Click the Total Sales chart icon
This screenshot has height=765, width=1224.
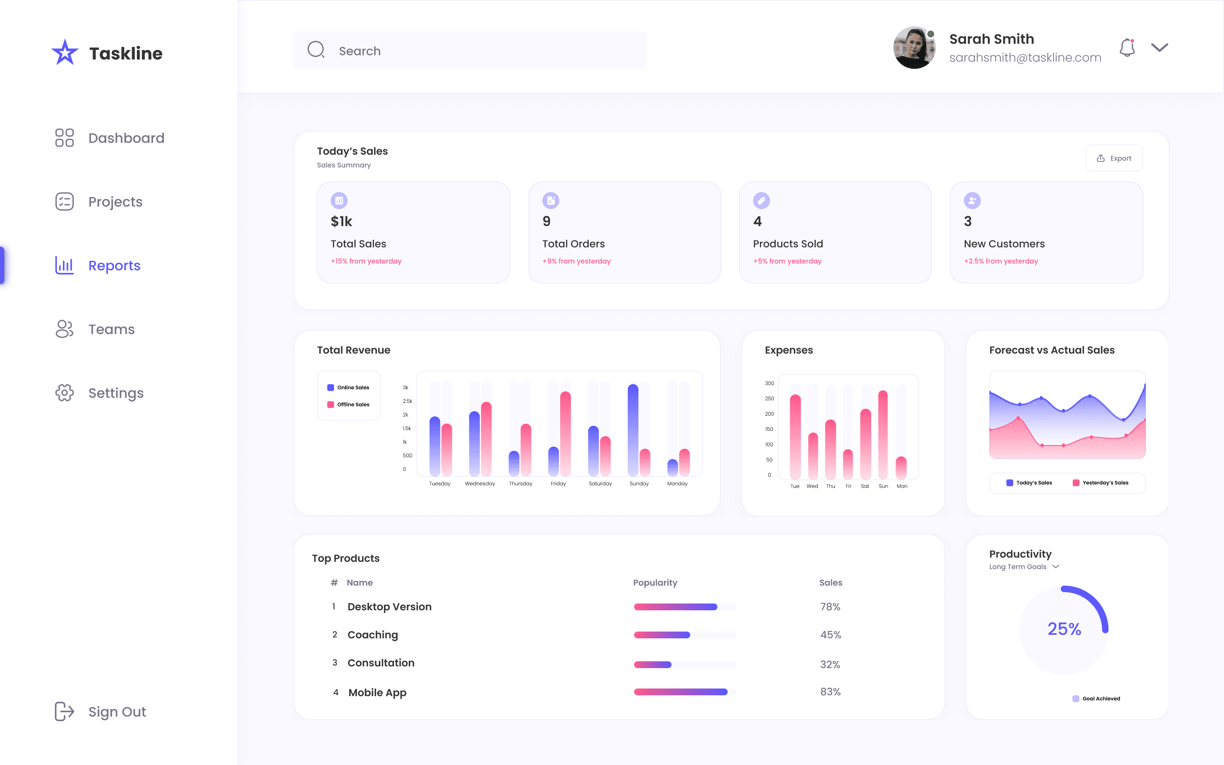click(x=339, y=200)
